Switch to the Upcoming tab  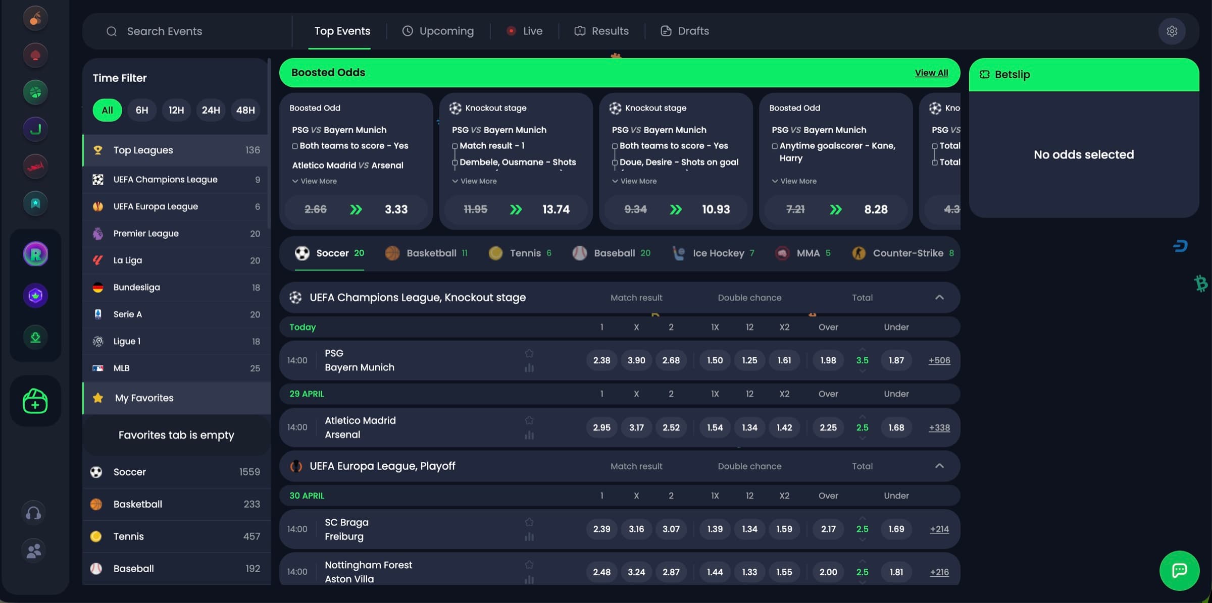(x=438, y=31)
